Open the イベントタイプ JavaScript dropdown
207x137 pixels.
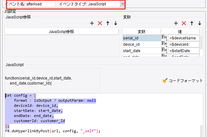pos(123,4)
